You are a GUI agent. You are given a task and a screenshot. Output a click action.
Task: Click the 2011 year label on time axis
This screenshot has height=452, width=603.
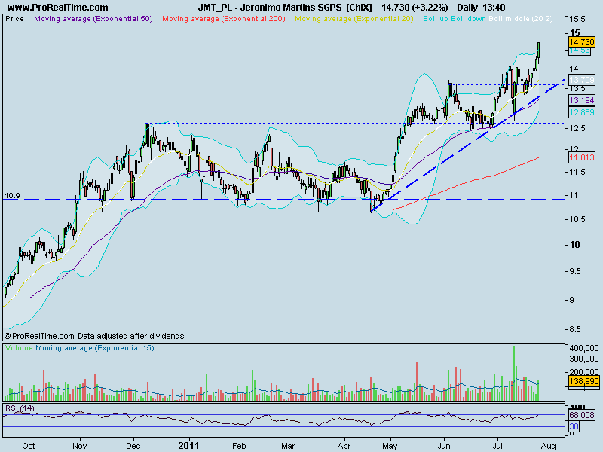tap(189, 446)
